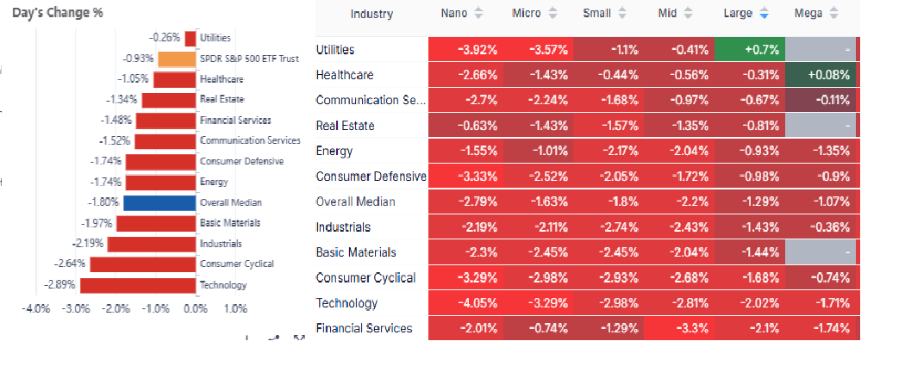
Task: Select the blue Overall Median bar
Action: pos(159,203)
